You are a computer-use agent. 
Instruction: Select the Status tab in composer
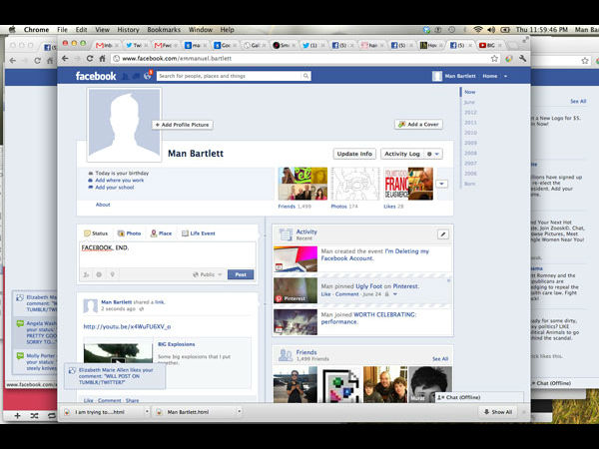[96, 233]
